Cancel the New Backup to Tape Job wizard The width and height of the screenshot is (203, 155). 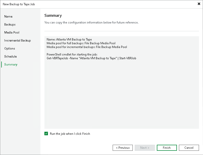pyautogui.click(x=189, y=148)
